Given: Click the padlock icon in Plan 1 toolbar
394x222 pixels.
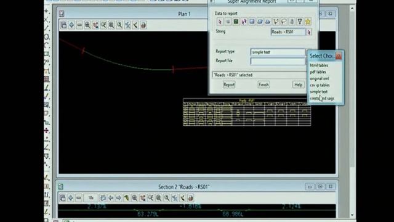Looking at the screenshot, I should (x=143, y=25).
